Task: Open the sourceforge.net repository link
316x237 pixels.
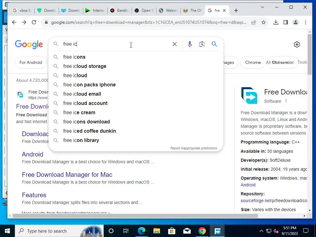Action: tap(274, 201)
